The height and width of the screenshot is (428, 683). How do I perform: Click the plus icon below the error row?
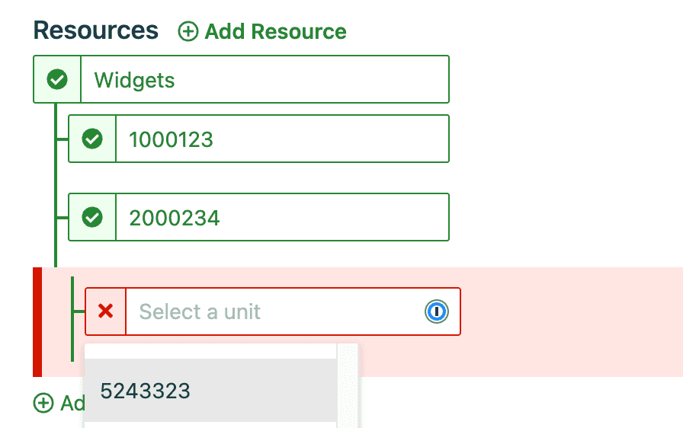43,403
